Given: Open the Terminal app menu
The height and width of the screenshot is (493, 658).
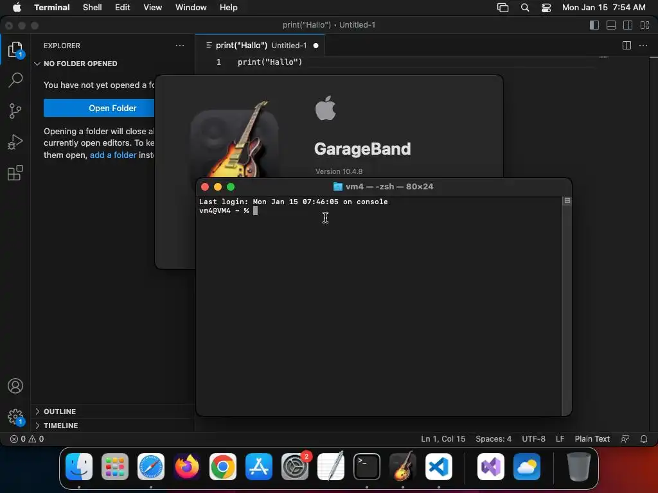Looking at the screenshot, I should (x=52, y=8).
